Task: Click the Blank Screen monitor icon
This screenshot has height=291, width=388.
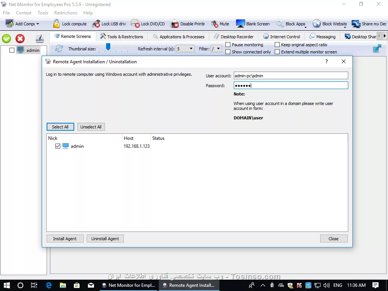Action: (240, 24)
